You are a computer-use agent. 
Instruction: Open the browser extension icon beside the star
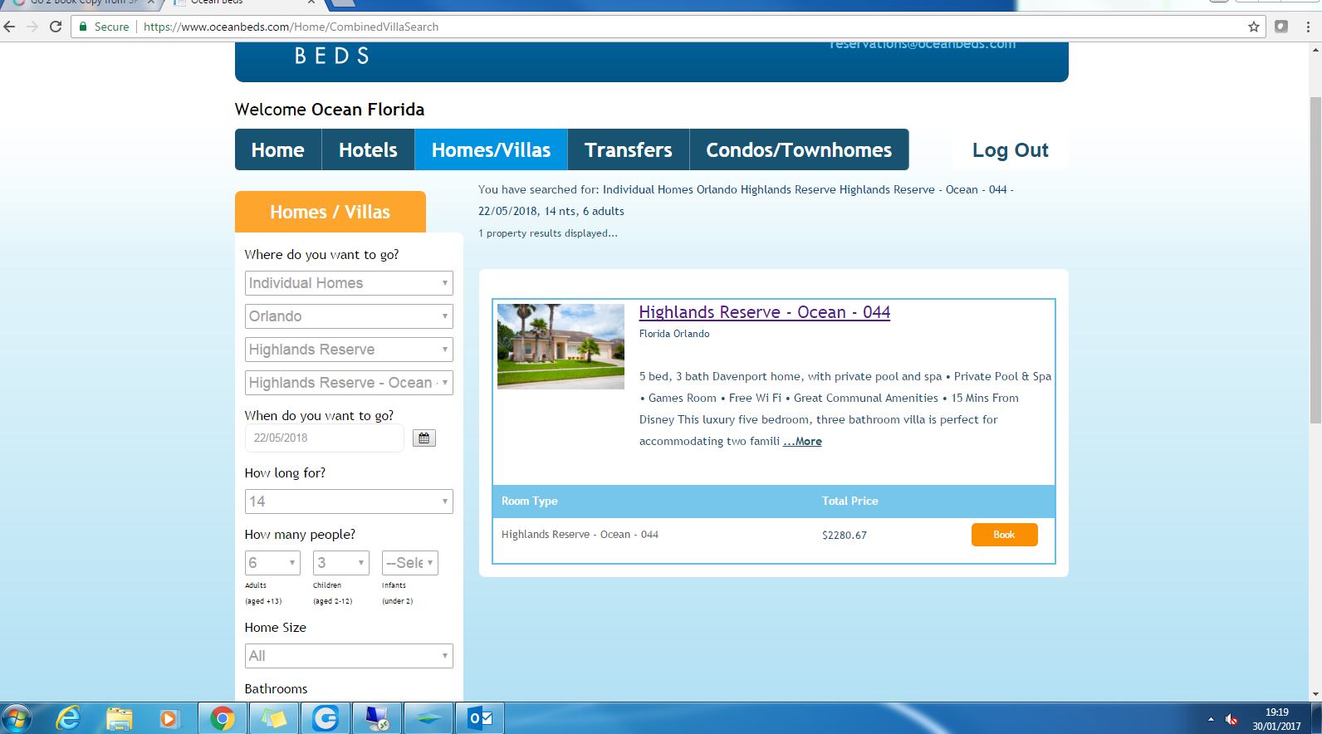tap(1281, 27)
